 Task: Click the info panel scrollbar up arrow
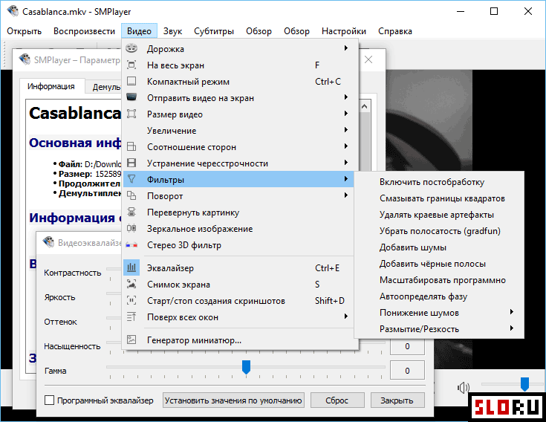(x=365, y=106)
